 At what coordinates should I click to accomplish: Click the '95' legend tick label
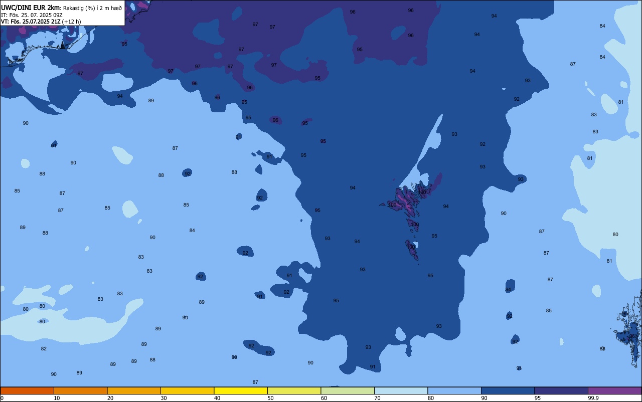538,398
